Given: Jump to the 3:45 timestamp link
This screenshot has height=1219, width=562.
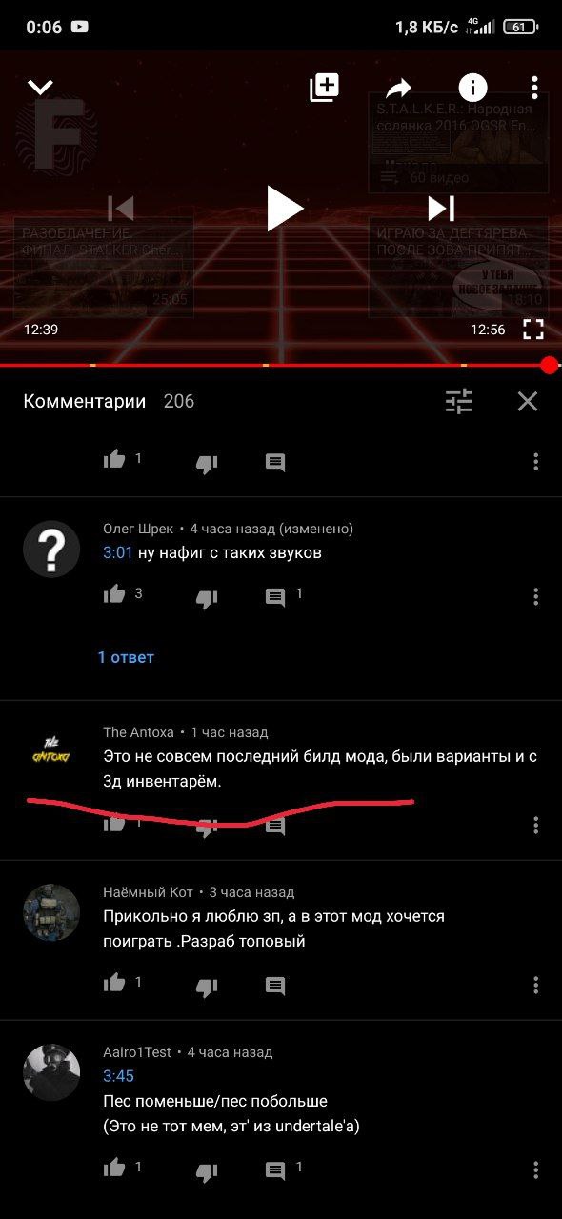Looking at the screenshot, I should pyautogui.click(x=118, y=1076).
